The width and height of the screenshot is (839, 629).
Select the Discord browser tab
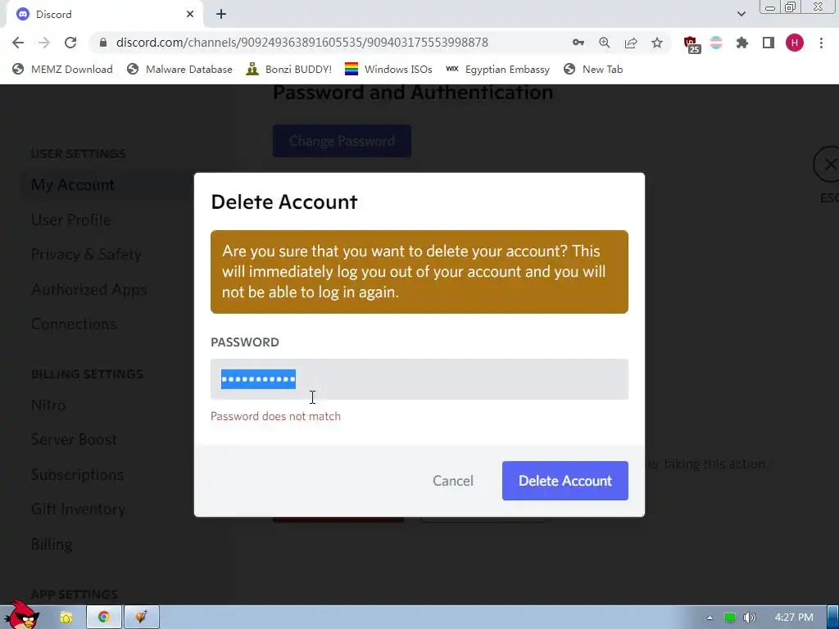[x=104, y=15]
